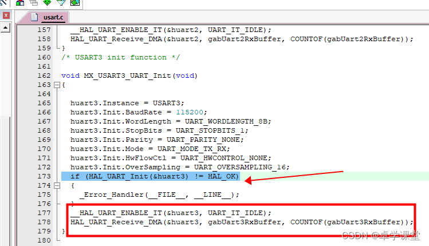Click __HAL_UART_ENABLE_IT(&huart2) on line 157
Screen dimensions: 429x246
pos(171,30)
